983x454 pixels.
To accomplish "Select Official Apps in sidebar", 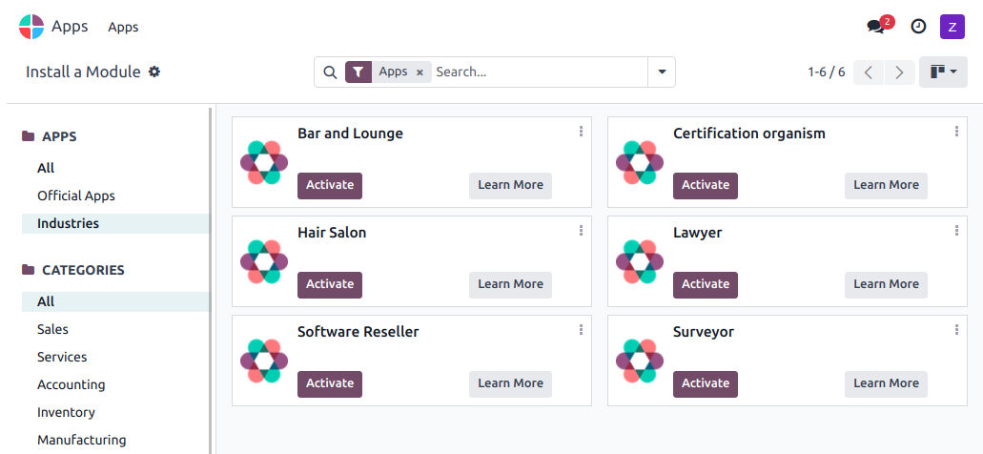I will click(x=76, y=196).
